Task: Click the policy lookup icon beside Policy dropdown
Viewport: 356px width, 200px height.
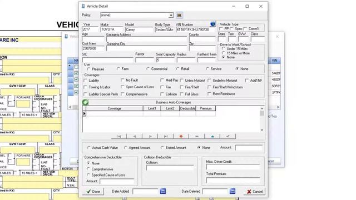Action: 179,15
